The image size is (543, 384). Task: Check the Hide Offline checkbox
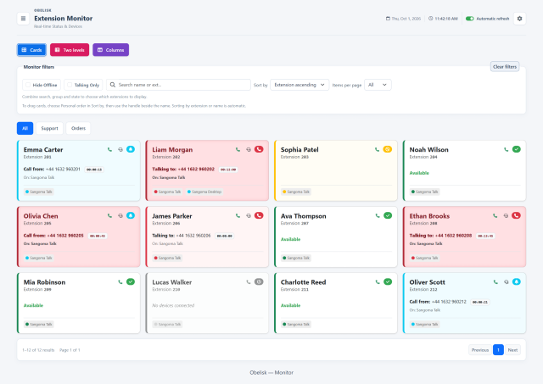click(x=28, y=85)
